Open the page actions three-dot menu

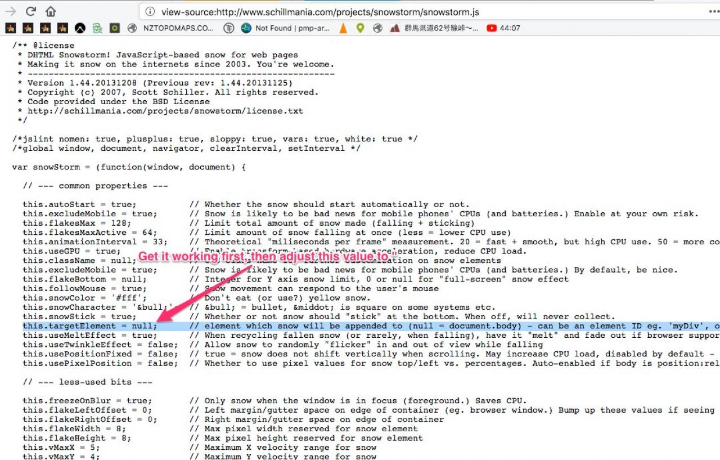click(713, 11)
